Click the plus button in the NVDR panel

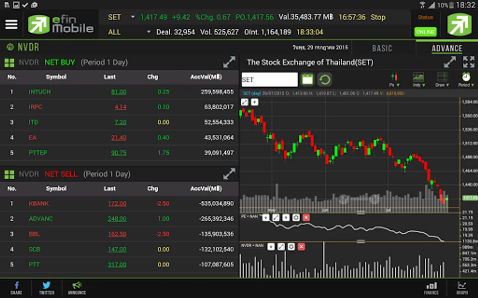[x=271, y=247]
